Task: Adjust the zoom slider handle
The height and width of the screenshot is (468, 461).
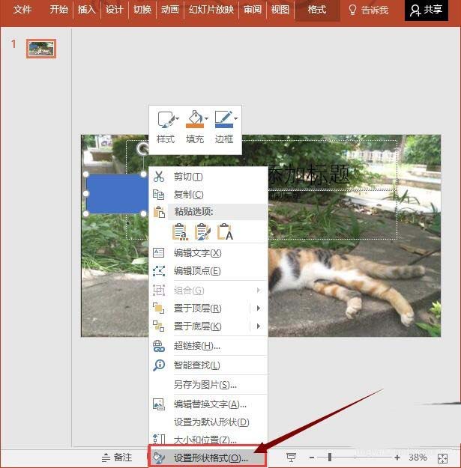Action: coord(330,458)
